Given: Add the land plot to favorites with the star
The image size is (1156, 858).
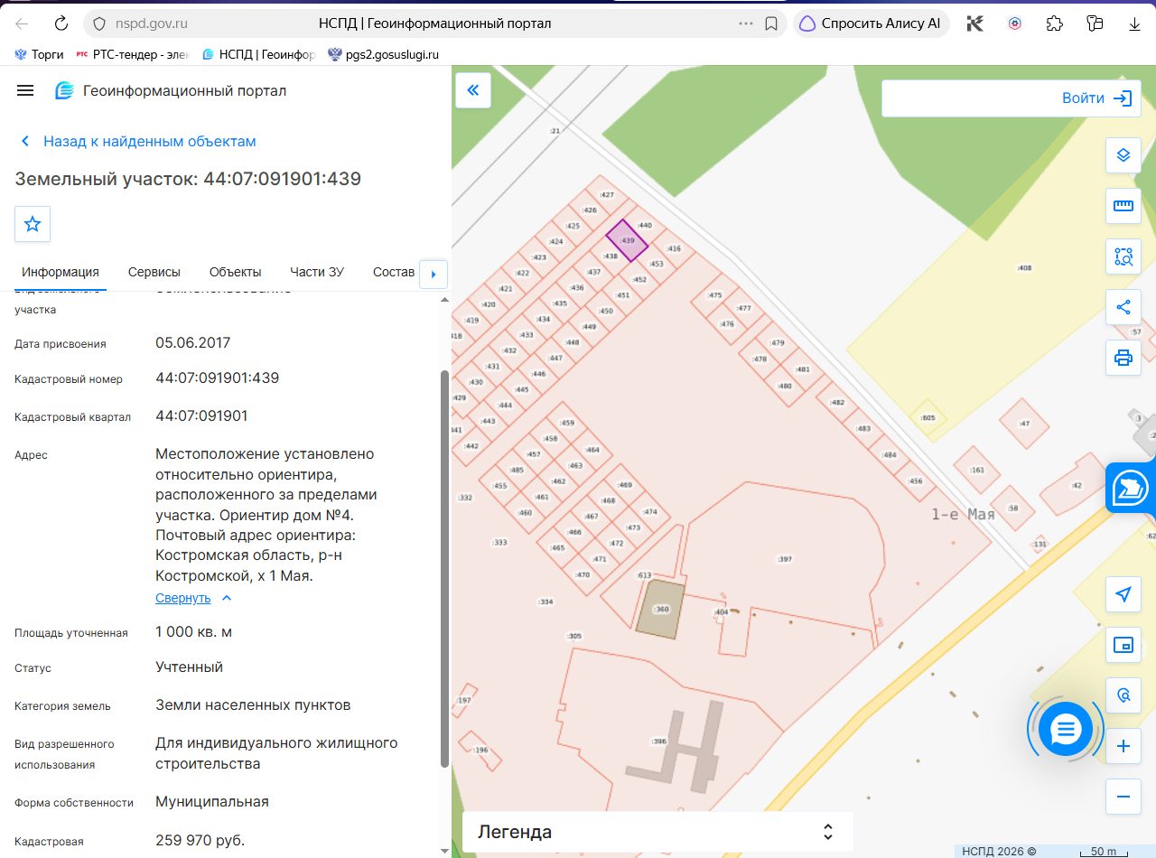Looking at the screenshot, I should point(33,224).
